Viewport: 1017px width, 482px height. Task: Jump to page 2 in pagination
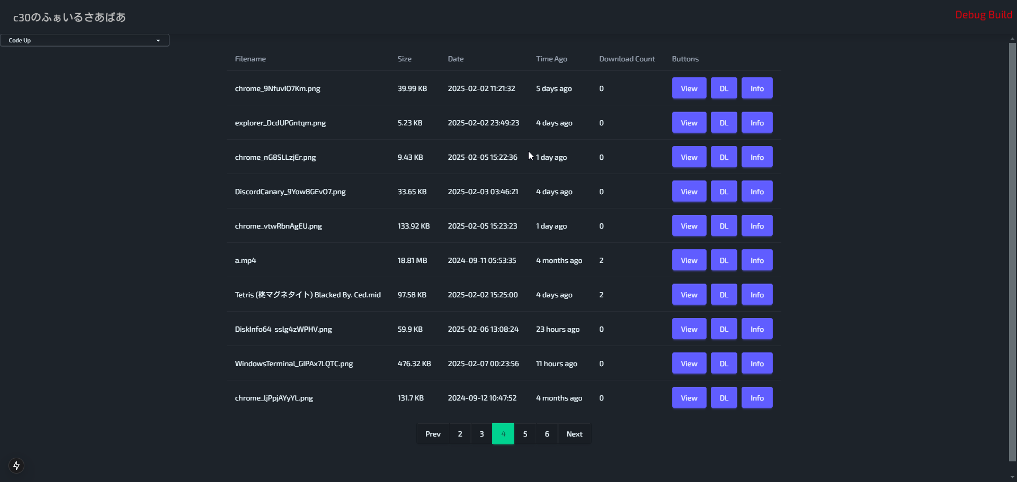pyautogui.click(x=460, y=434)
